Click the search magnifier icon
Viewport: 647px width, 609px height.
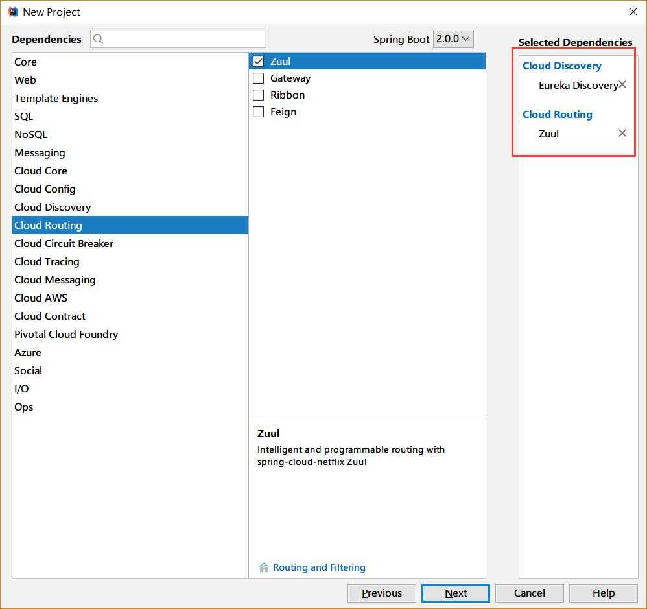[98, 39]
